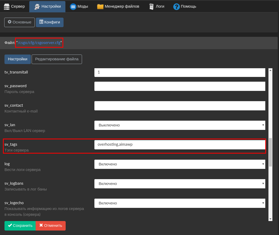279x235 pixels.
Task: Click the blue question mark icon
Action: (176, 7)
